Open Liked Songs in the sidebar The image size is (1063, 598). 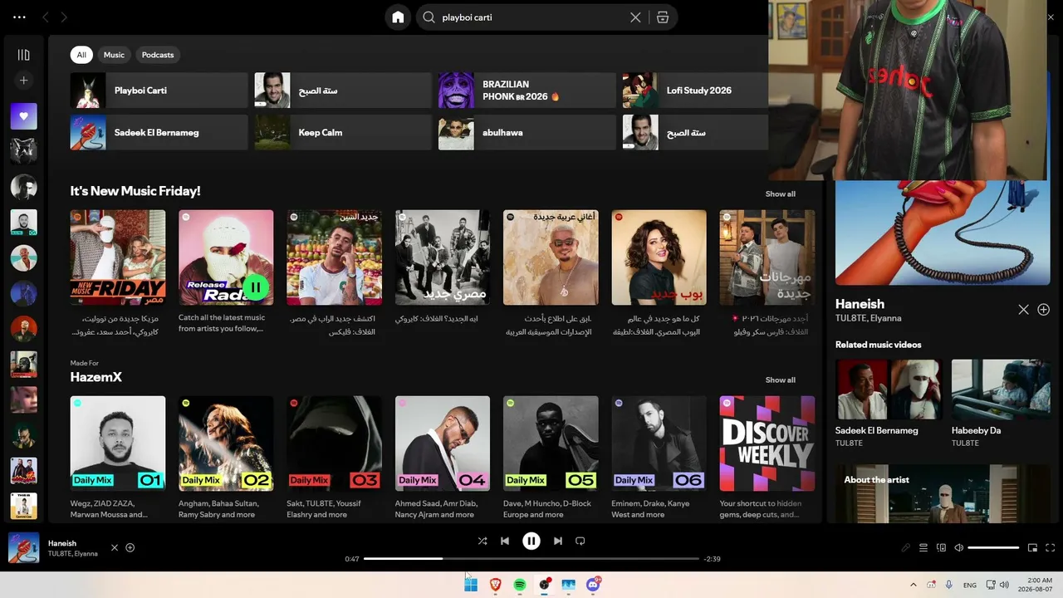[23, 116]
